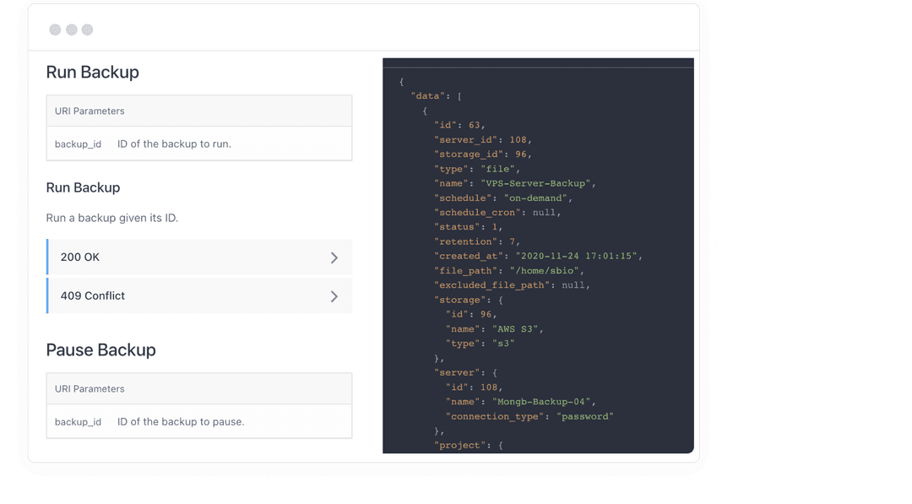
Task: Expand the 409 Conflict response chevron
Action: pyautogui.click(x=334, y=296)
